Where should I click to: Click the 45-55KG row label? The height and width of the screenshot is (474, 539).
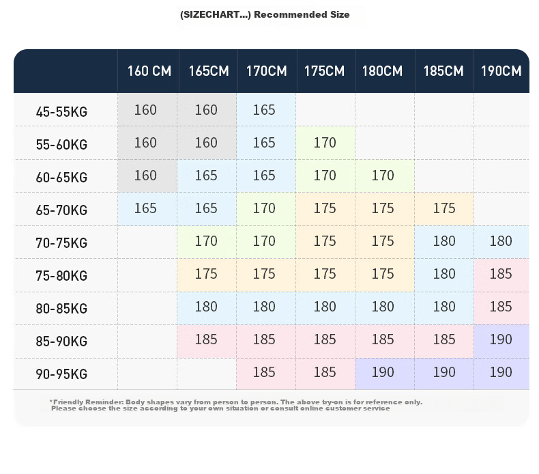click(61, 112)
